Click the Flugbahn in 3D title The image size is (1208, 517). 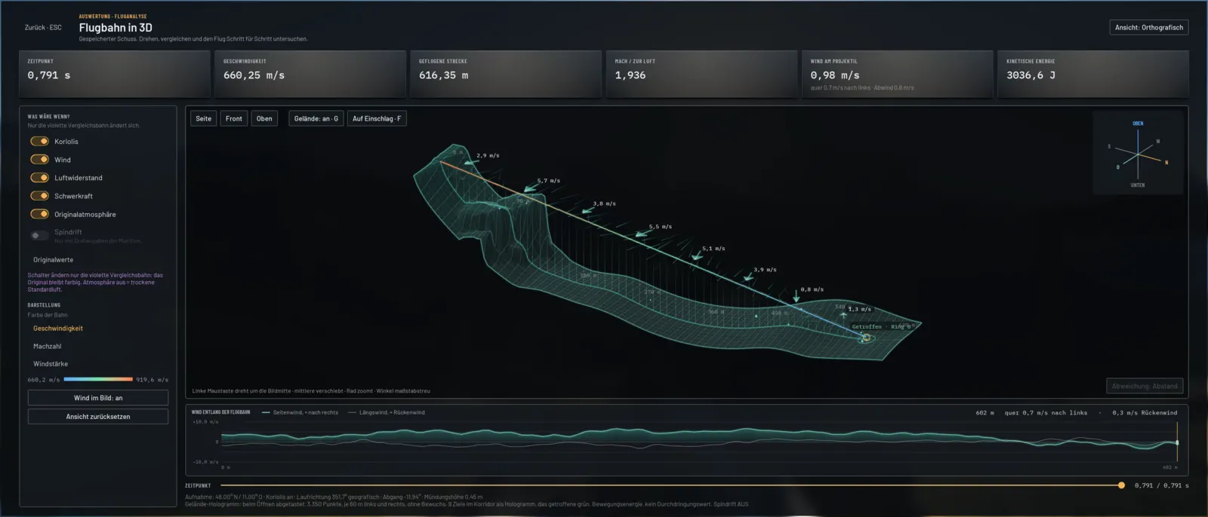tap(116, 28)
